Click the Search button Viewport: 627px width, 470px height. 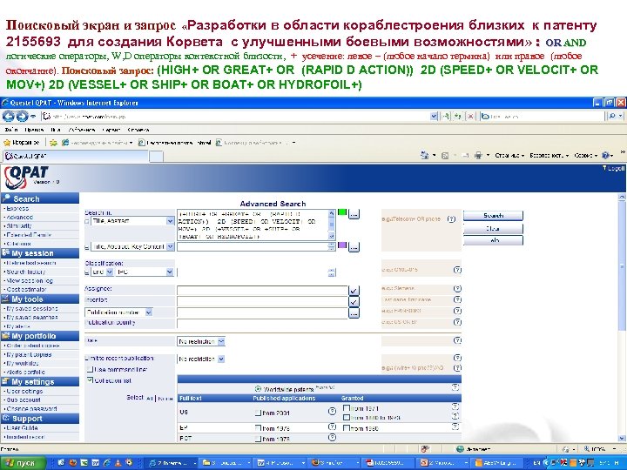coord(493,216)
